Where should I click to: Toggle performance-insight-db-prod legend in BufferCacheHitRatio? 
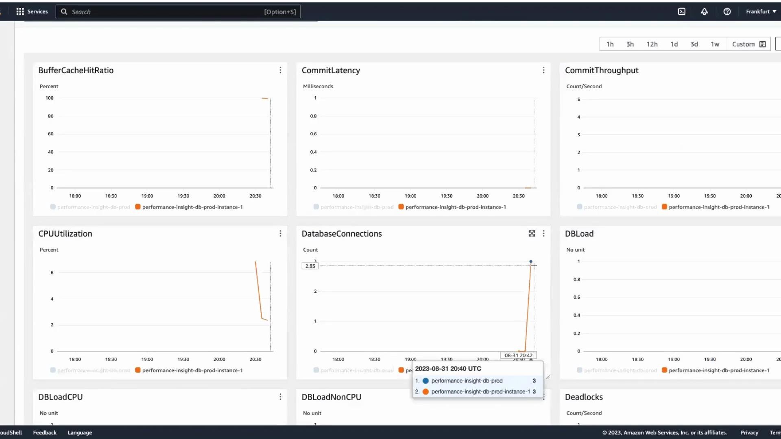click(90, 207)
